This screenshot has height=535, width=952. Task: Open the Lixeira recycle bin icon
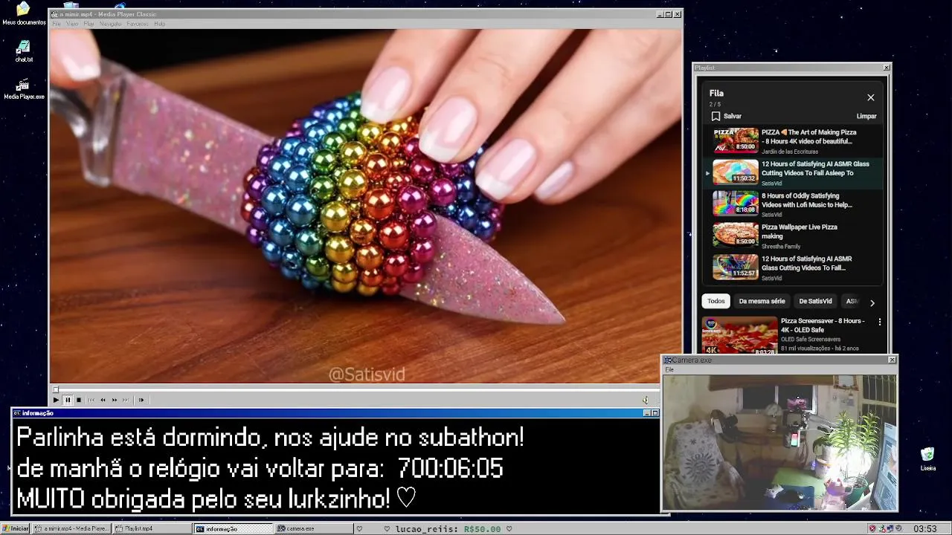(x=927, y=459)
